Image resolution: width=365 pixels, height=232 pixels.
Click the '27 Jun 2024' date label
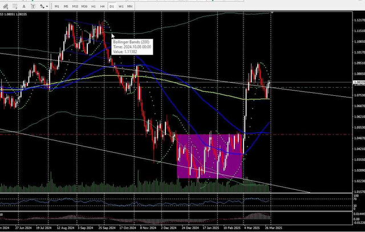pyautogui.click(x=23, y=228)
